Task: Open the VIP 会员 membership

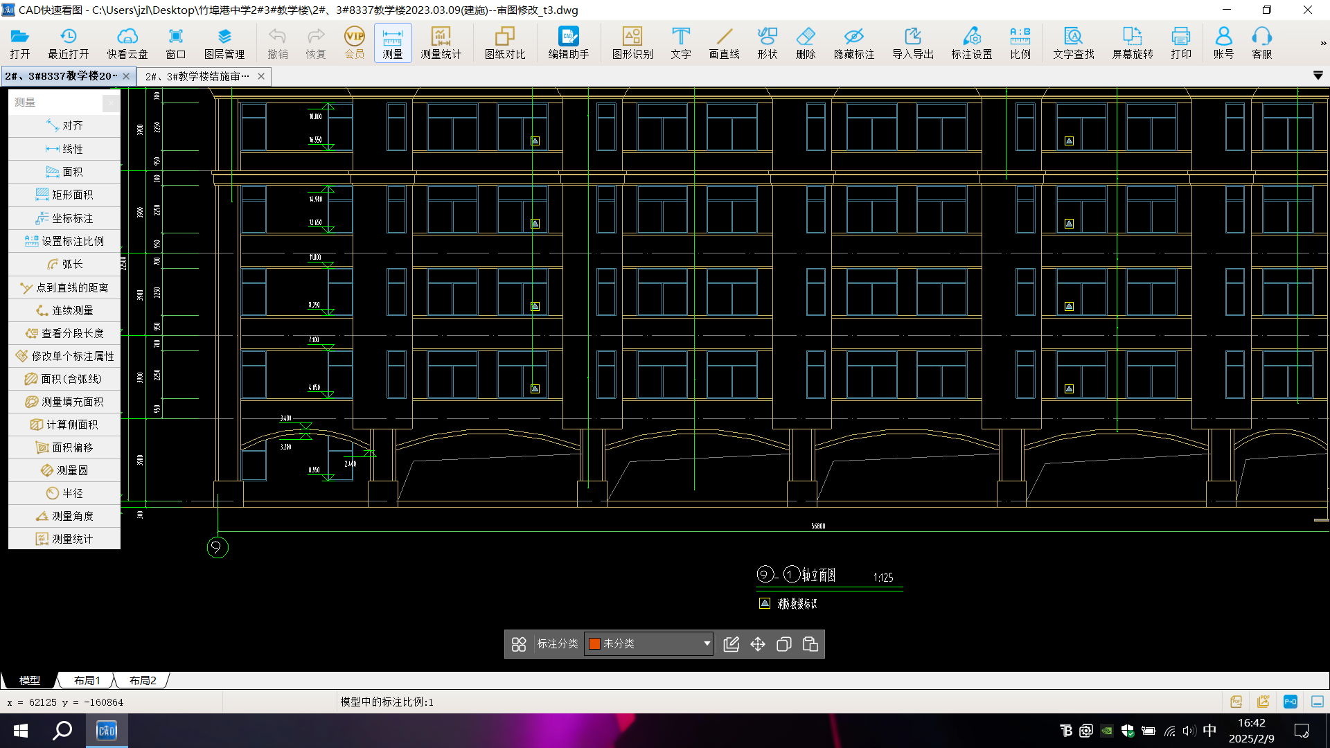Action: tap(355, 43)
